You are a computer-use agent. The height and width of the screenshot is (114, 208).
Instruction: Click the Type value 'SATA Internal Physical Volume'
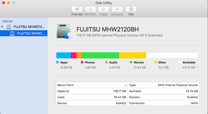pyautogui.click(x=178, y=85)
